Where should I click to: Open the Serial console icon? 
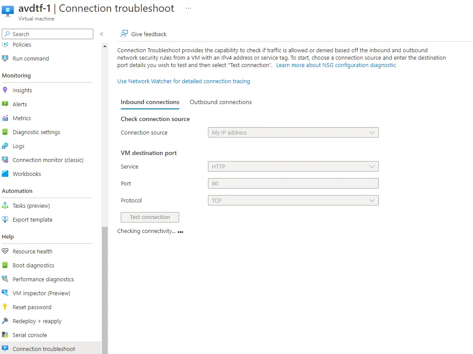(5, 335)
